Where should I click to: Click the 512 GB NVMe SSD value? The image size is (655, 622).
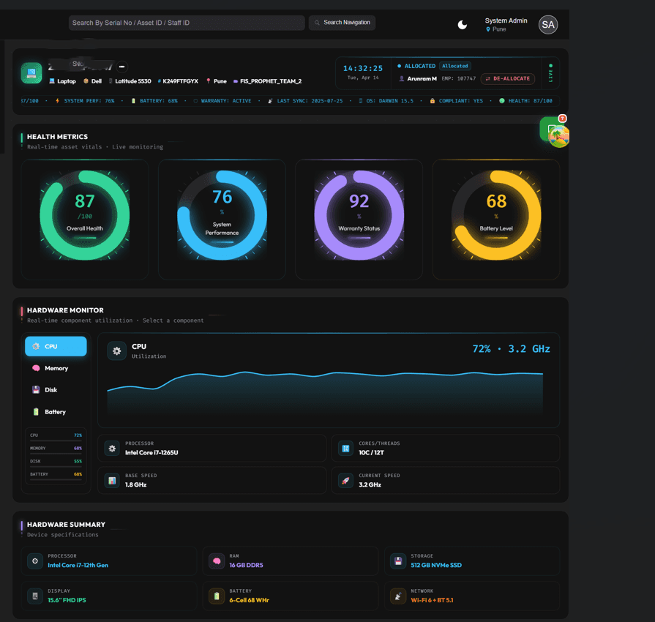436,565
